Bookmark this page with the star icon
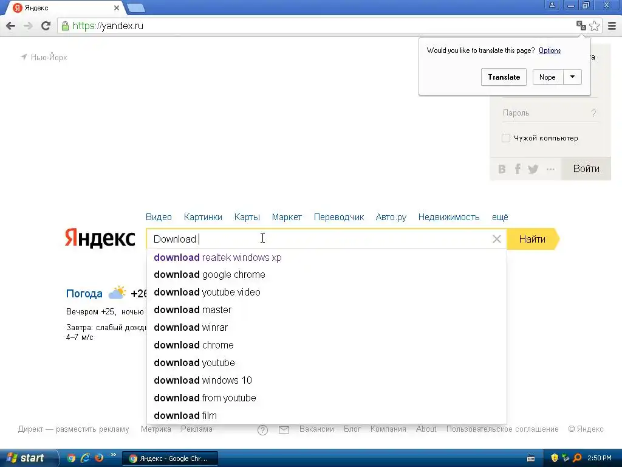Viewport: 622px width, 467px height. 594,26
